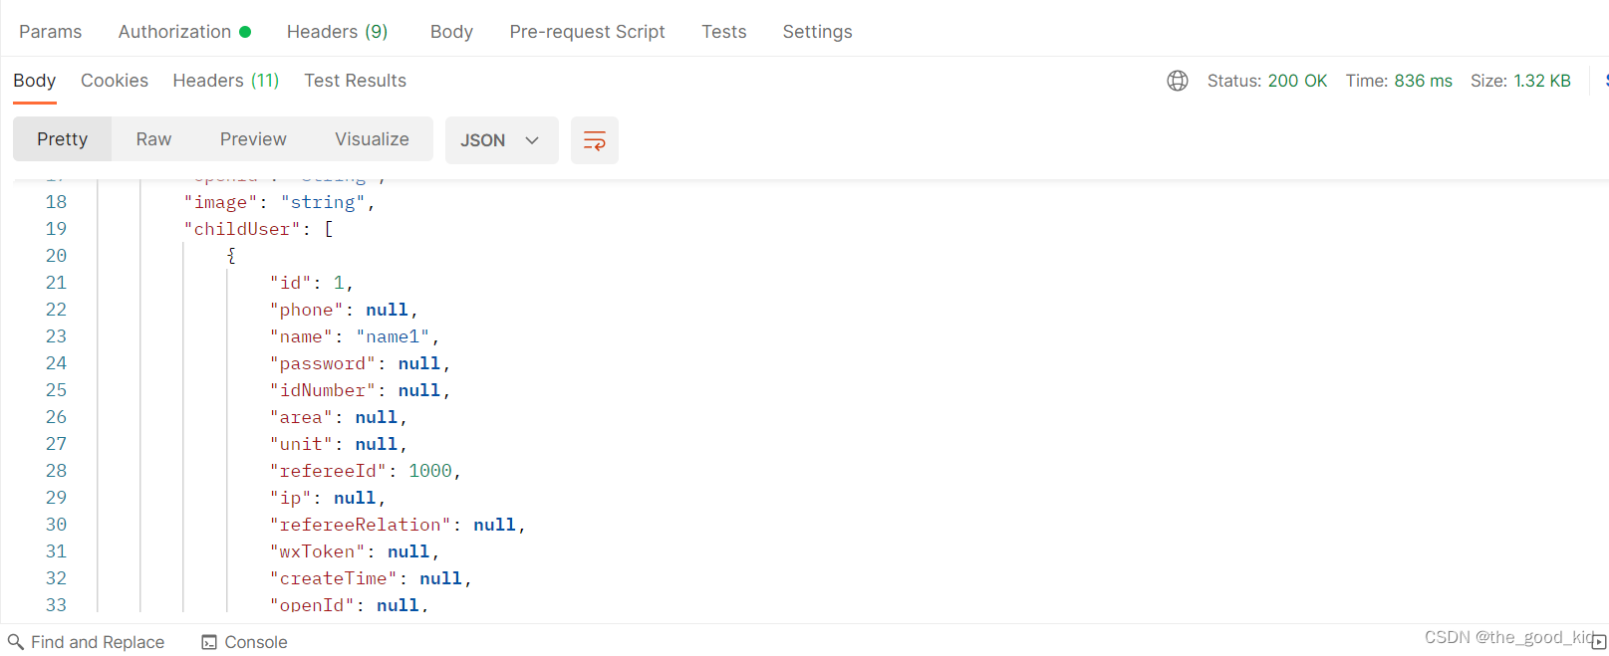Open network information via the globe icon

pyautogui.click(x=1177, y=81)
